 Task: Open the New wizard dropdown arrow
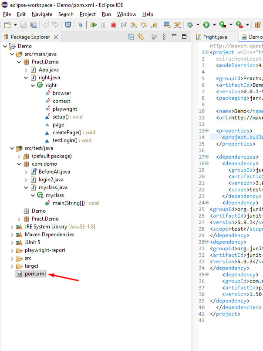click(x=15, y=25)
